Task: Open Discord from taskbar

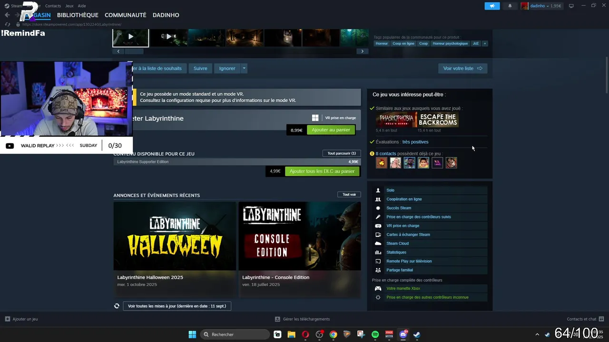Action: point(403,334)
